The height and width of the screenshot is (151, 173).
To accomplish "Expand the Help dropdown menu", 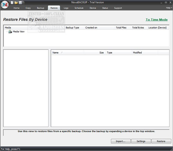I will [169, 8].
